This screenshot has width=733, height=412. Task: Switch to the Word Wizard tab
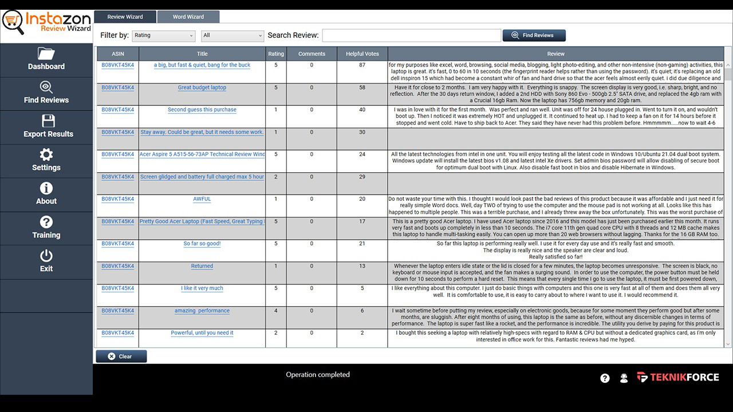188,17
